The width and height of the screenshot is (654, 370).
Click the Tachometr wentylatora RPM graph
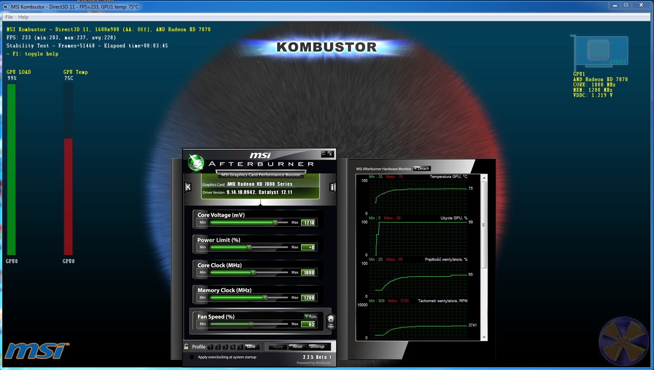pos(419,321)
